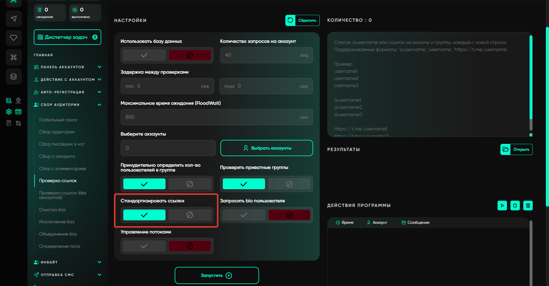Open 'Глобальный поиск' in sidebar
Viewport: 549px width, 286px height.
click(58, 120)
